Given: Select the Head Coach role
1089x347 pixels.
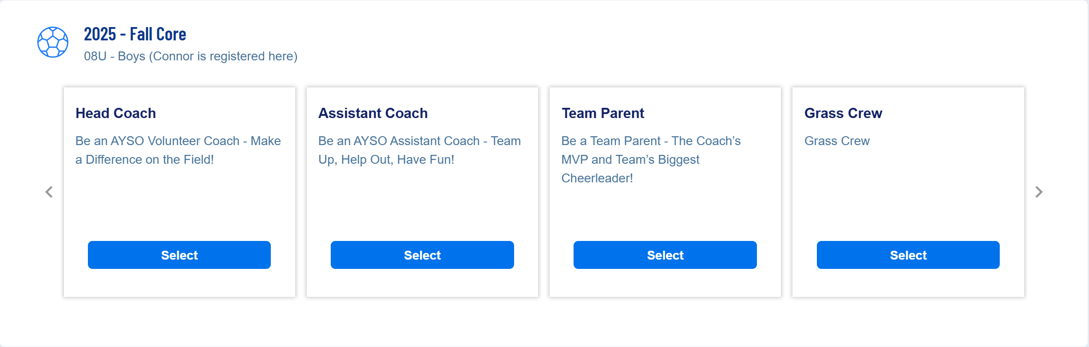Looking at the screenshot, I should point(179,255).
